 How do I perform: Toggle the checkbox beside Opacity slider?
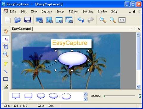140,96
